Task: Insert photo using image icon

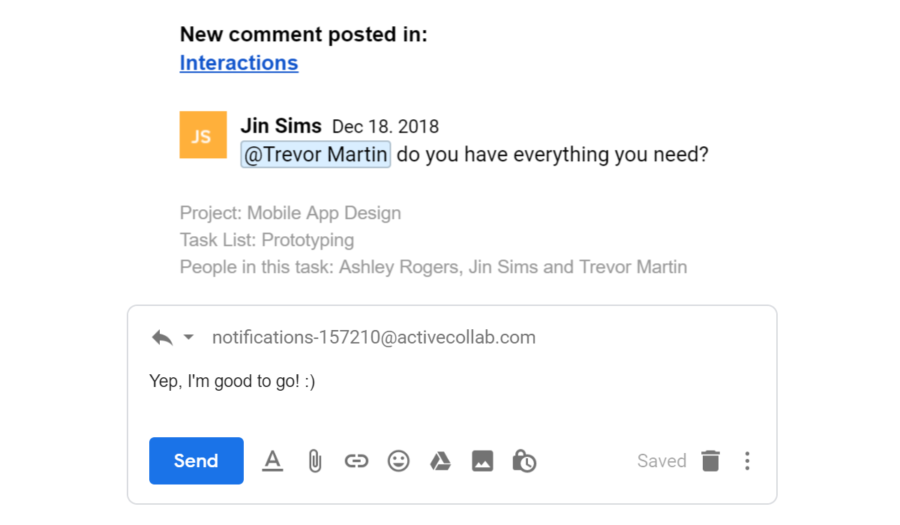Action: click(x=482, y=460)
